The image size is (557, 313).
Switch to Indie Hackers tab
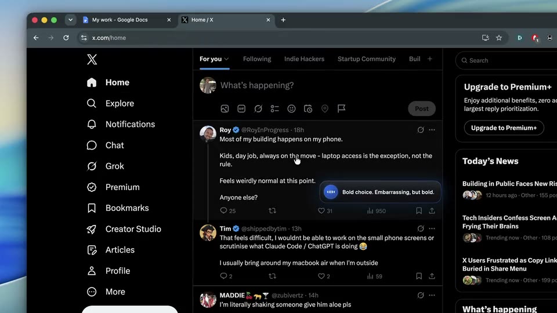pos(304,59)
